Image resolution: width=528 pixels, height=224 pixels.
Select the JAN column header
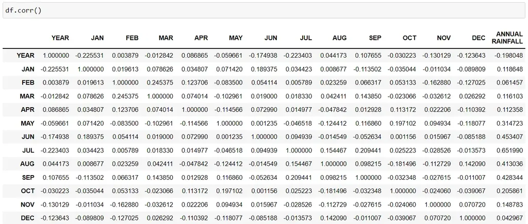(x=97, y=38)
